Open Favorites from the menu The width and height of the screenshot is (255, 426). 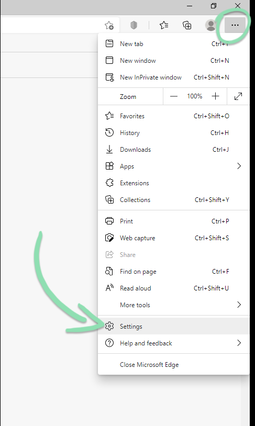[173, 116]
